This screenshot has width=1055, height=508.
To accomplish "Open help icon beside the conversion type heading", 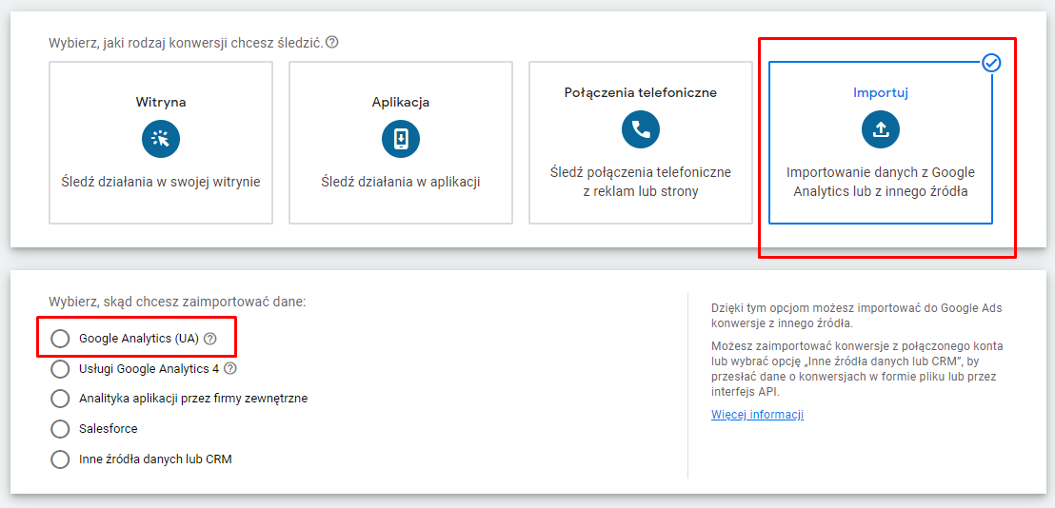I will [332, 43].
